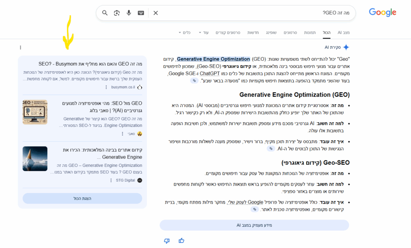Click the Google לעסק שלי link
This screenshot has height=248, width=411.
pos(245,202)
